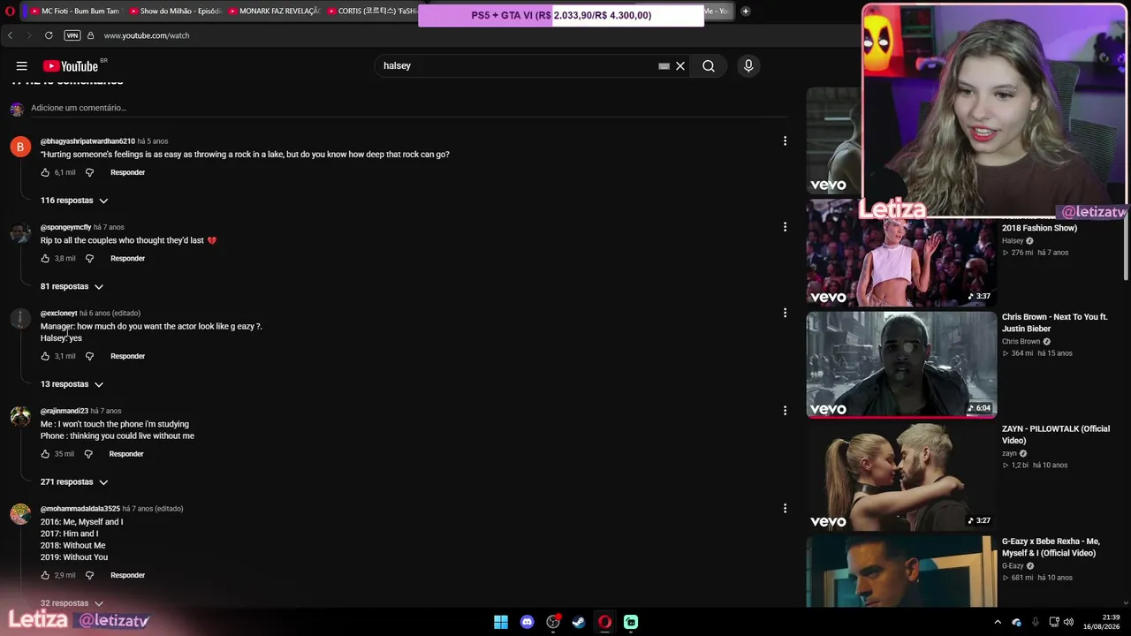Switch to the 'MONARK FAZ REVELAÇÃO' tab
This screenshot has width=1131, height=636.
(x=273, y=11)
